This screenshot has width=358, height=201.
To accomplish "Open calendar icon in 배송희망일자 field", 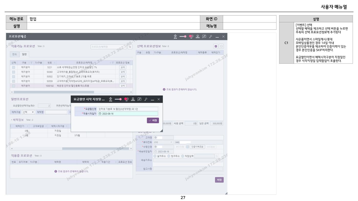I will (x=156, y=152).
